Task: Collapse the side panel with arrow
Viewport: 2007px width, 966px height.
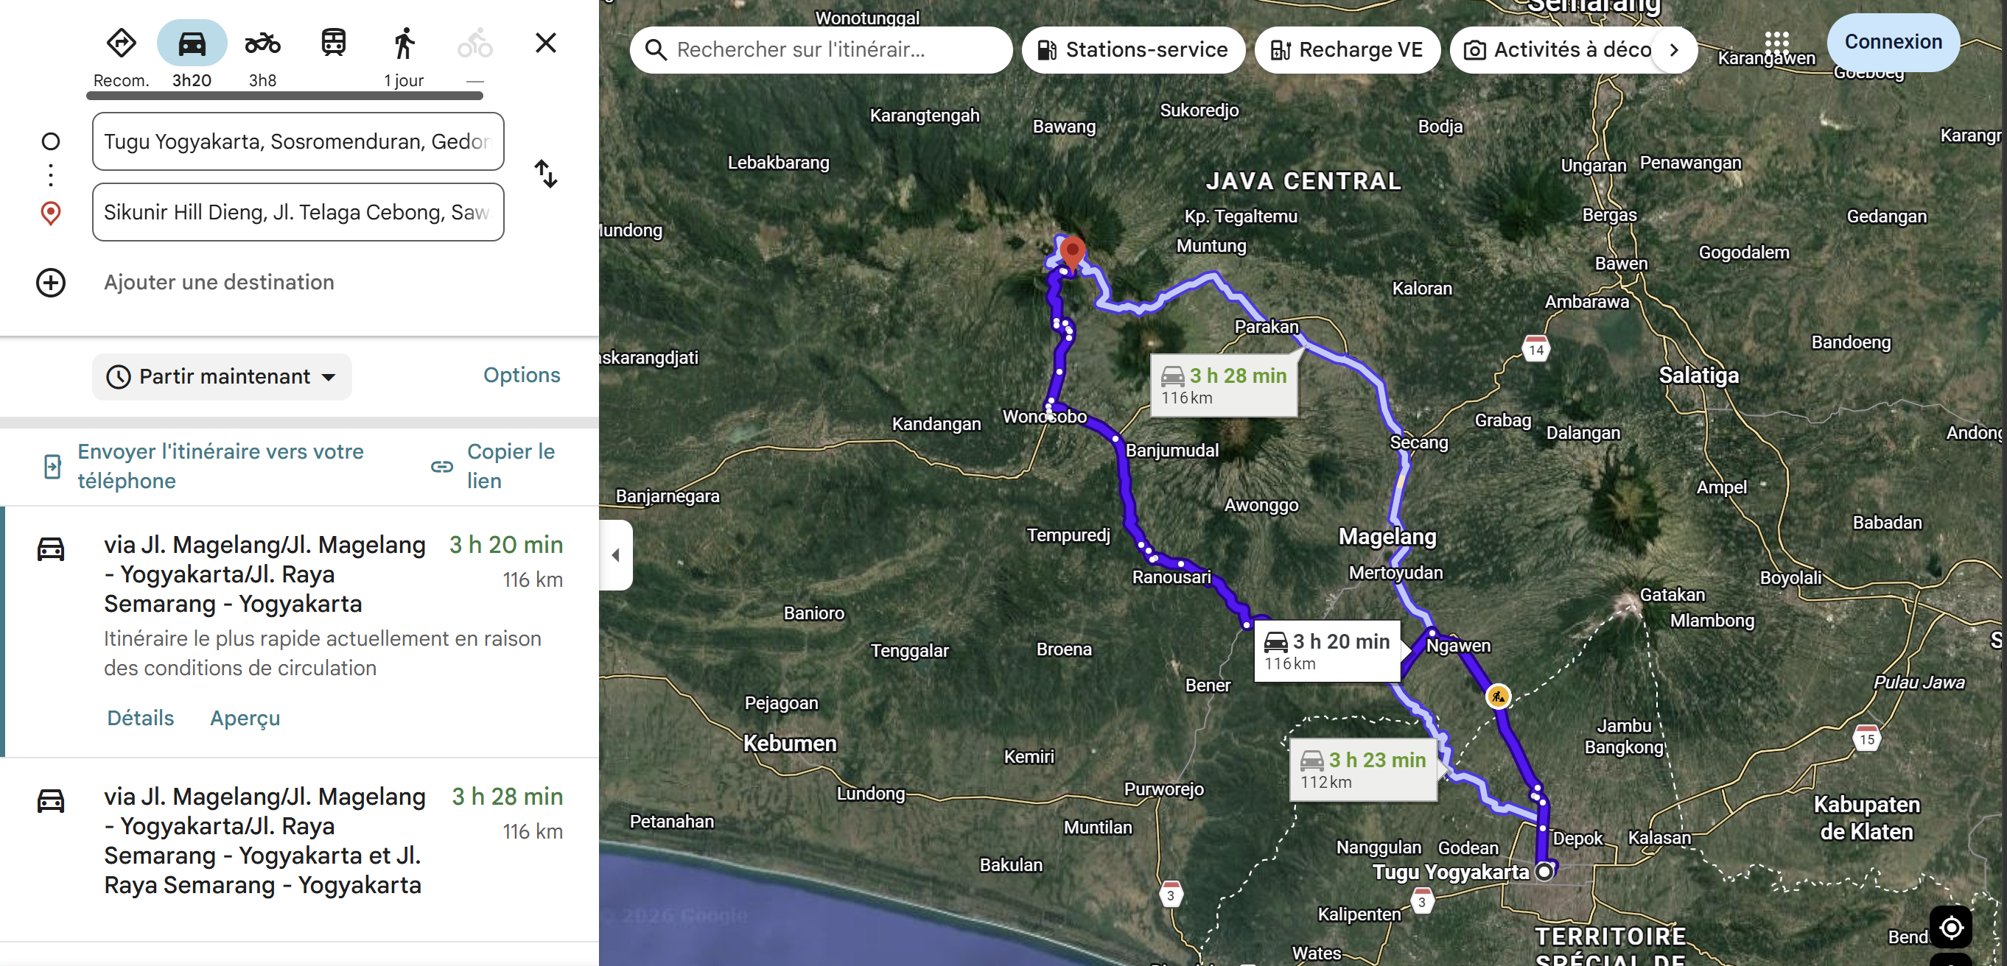Action: [615, 556]
